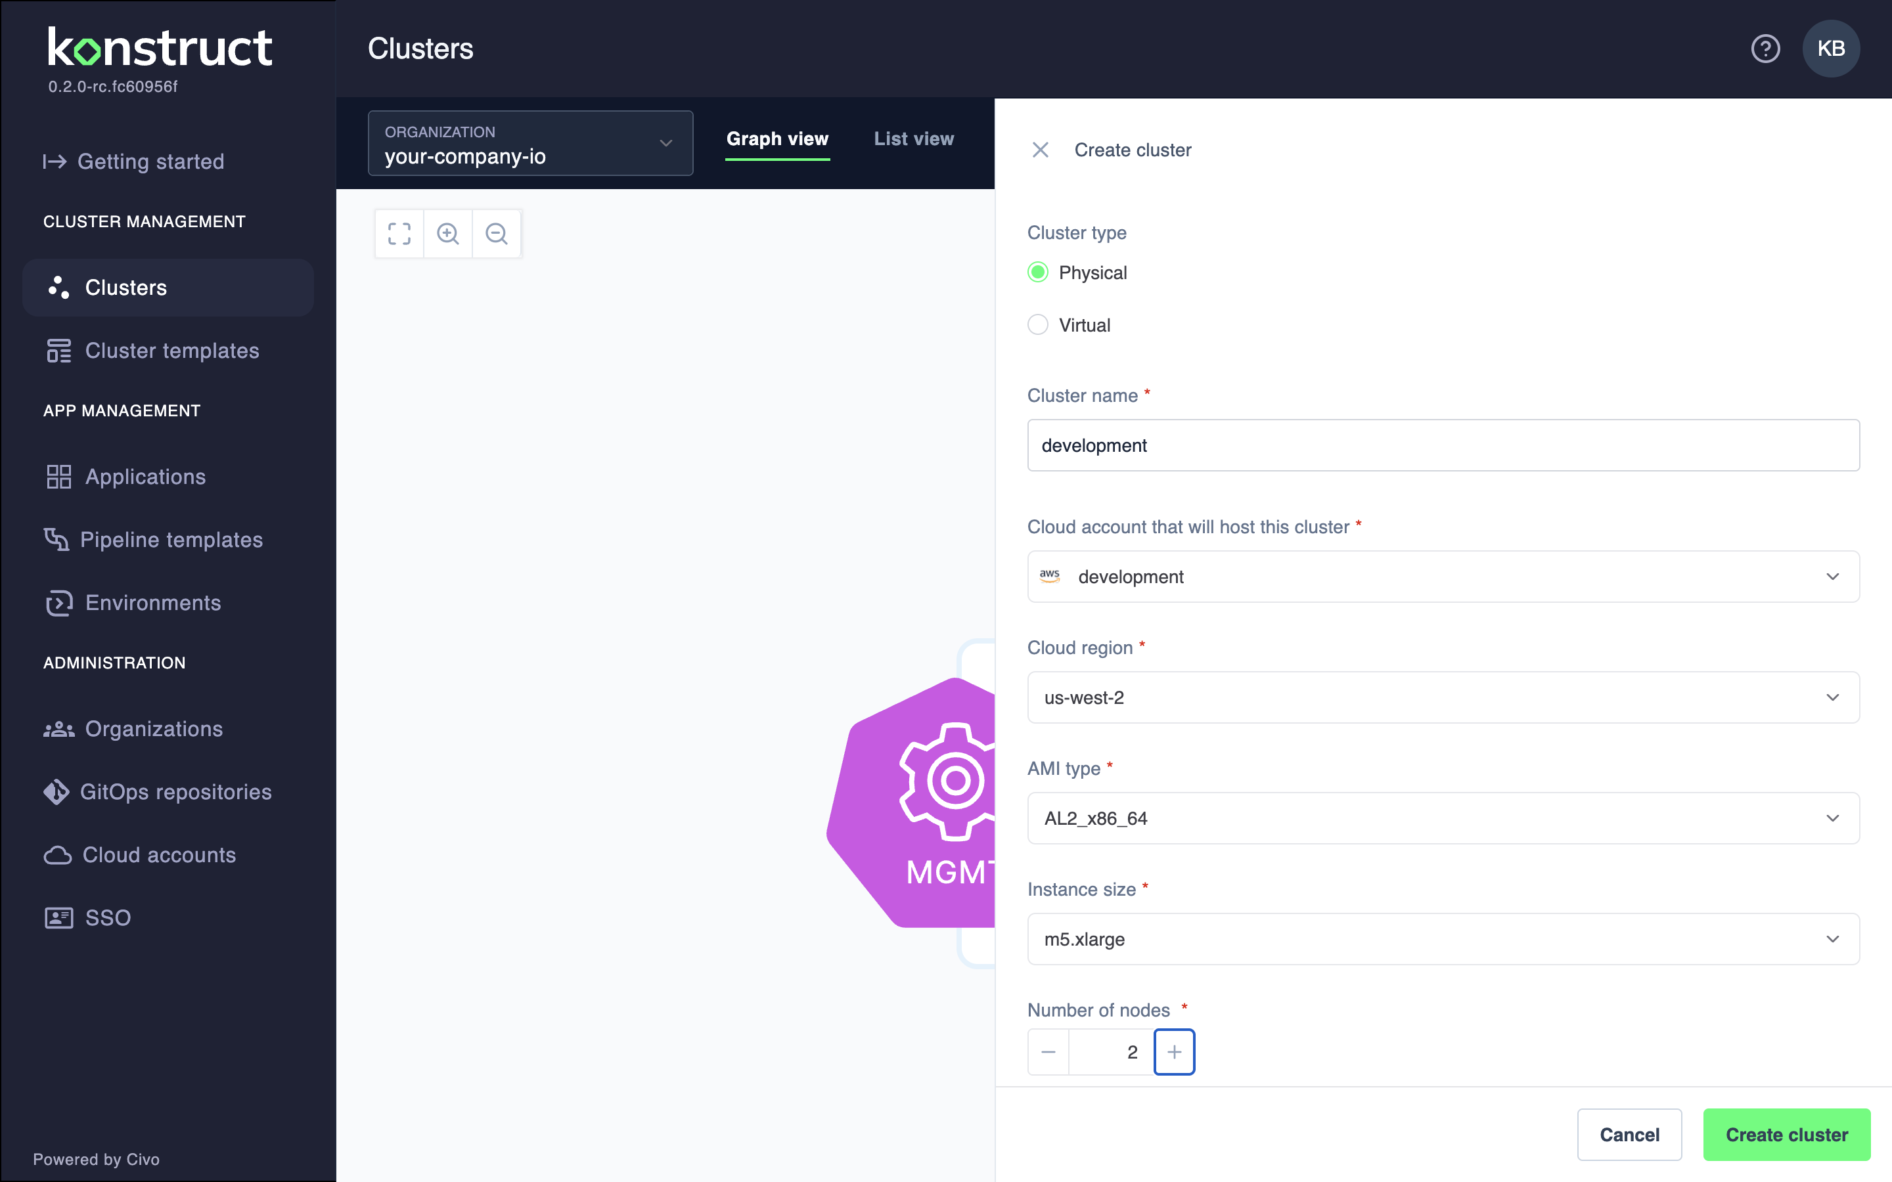
Task: Open the Applications panel
Action: click(145, 476)
